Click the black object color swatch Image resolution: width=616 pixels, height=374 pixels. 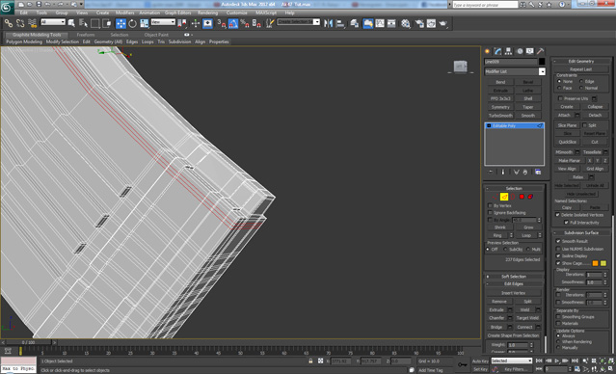click(x=542, y=62)
